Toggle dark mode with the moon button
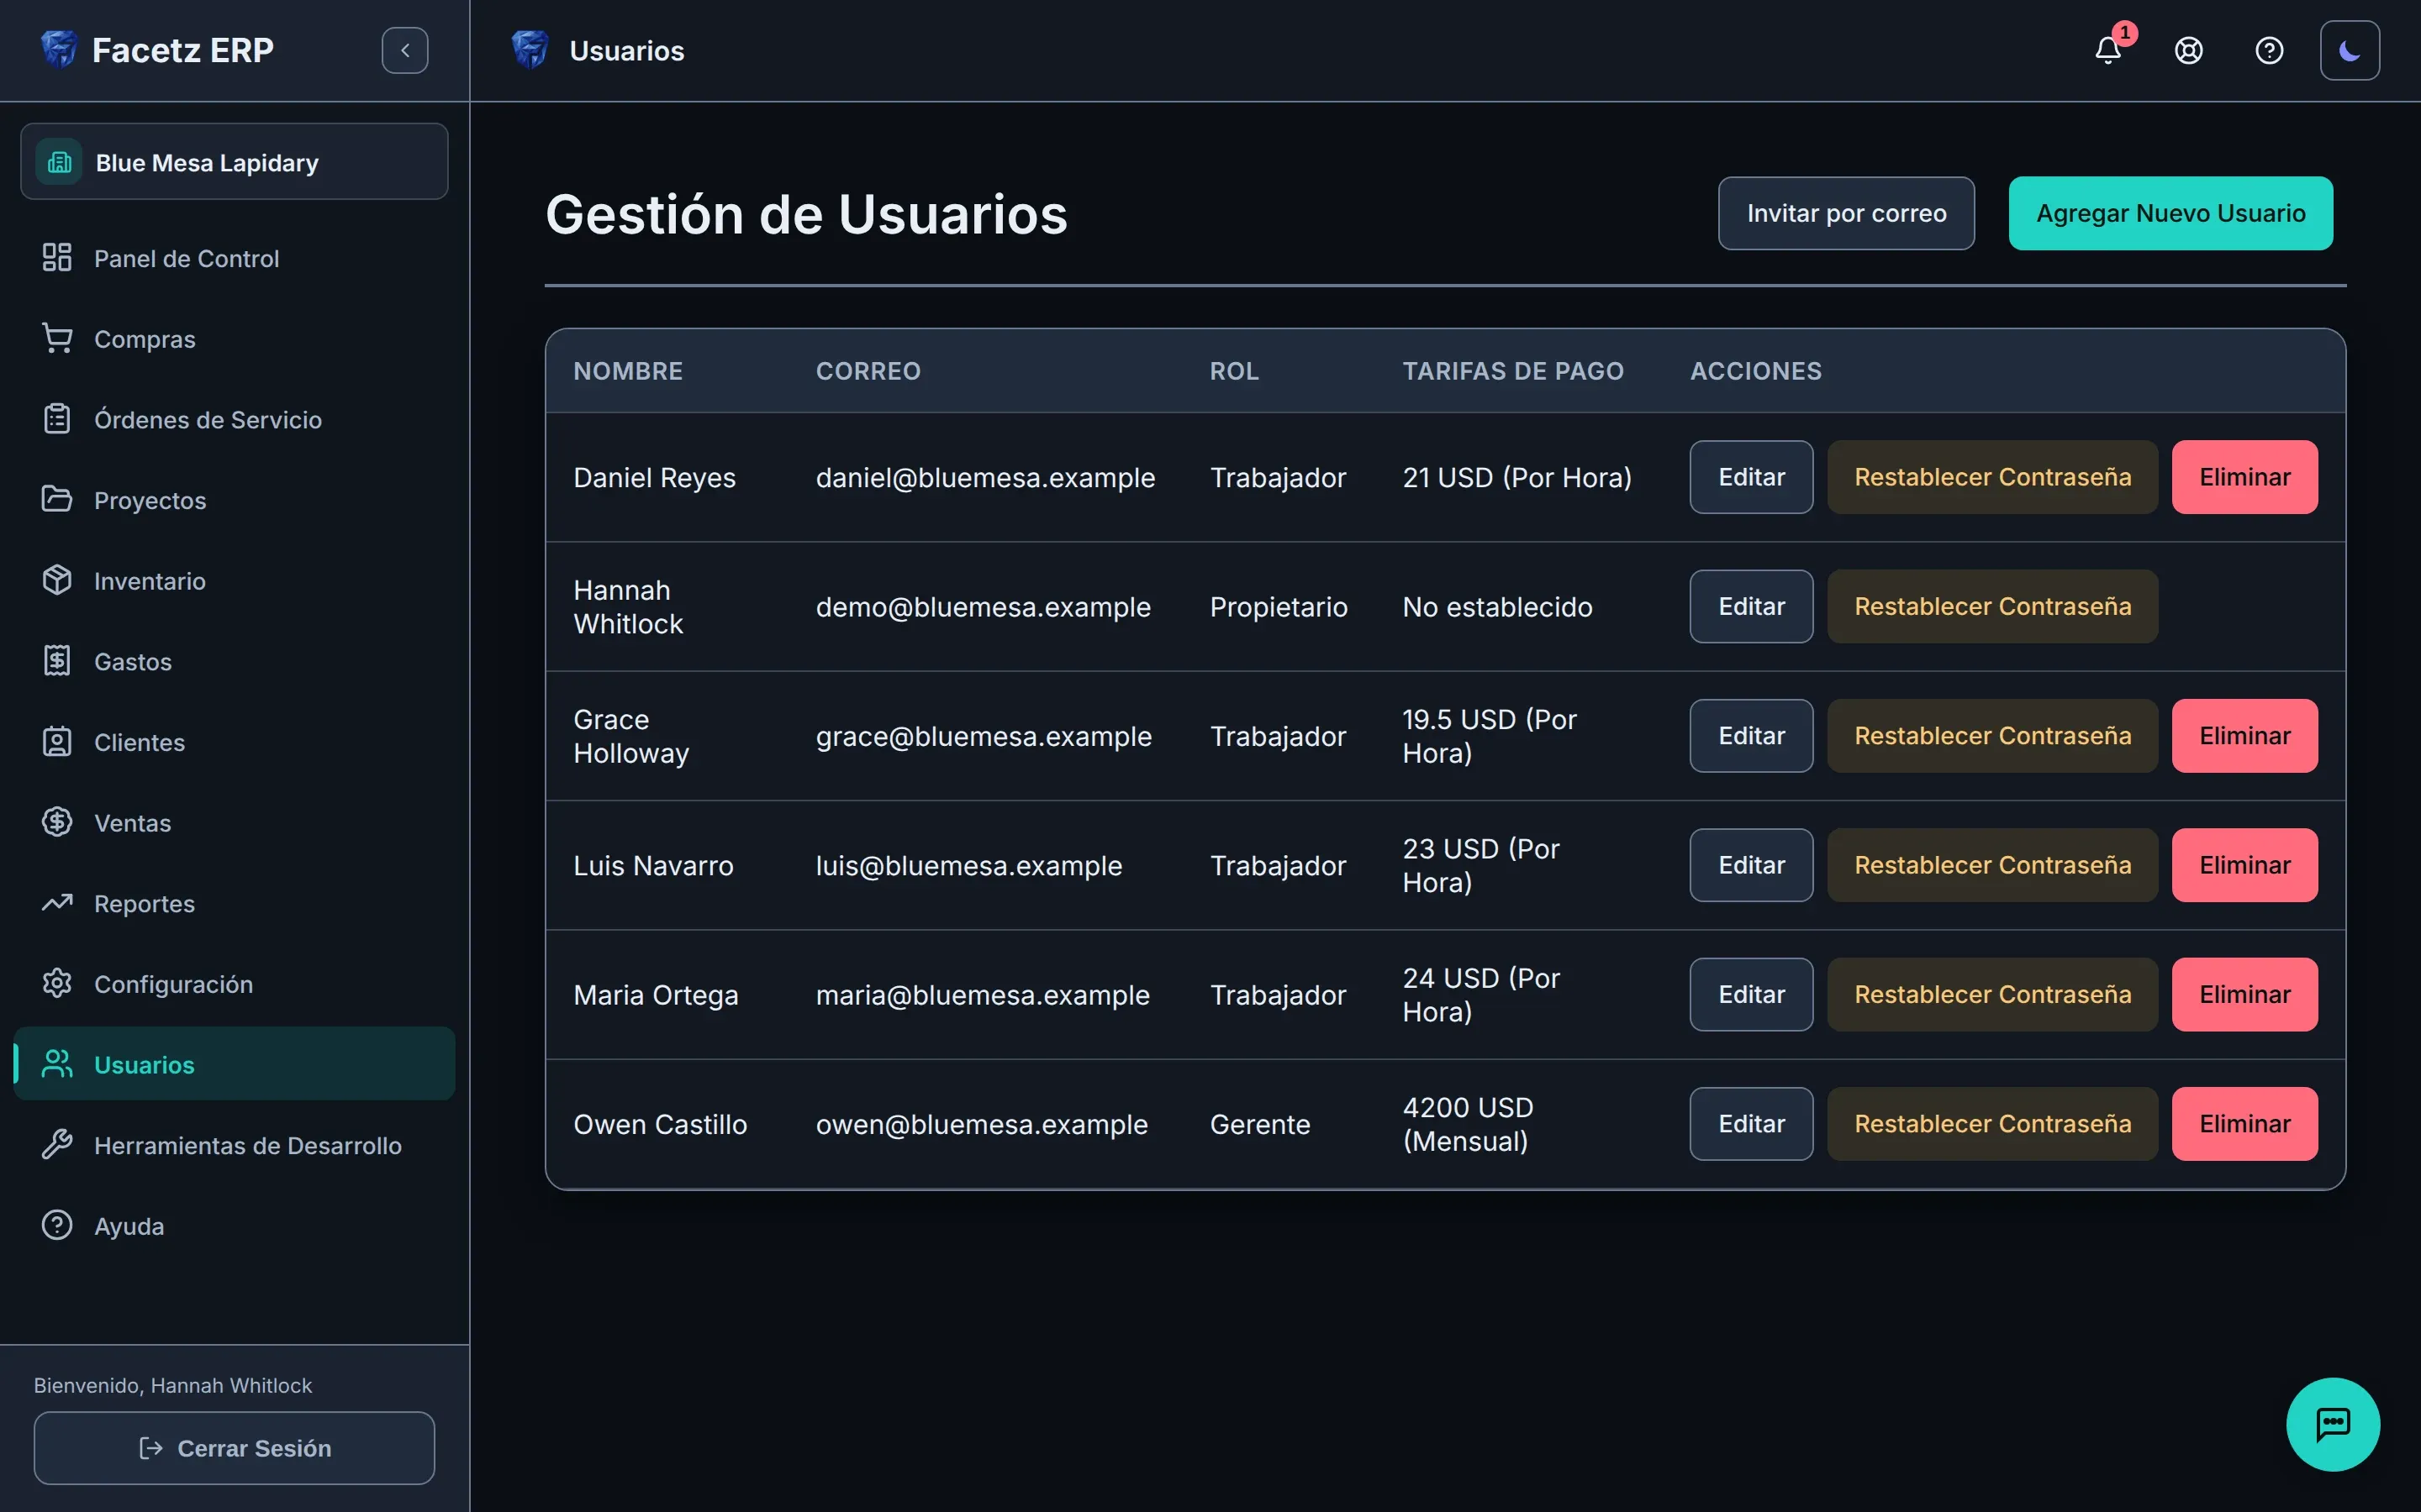This screenshot has width=2421, height=1512. click(2349, 50)
